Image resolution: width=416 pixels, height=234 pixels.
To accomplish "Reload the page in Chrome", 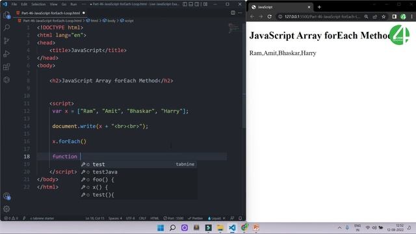I will click(270, 16).
